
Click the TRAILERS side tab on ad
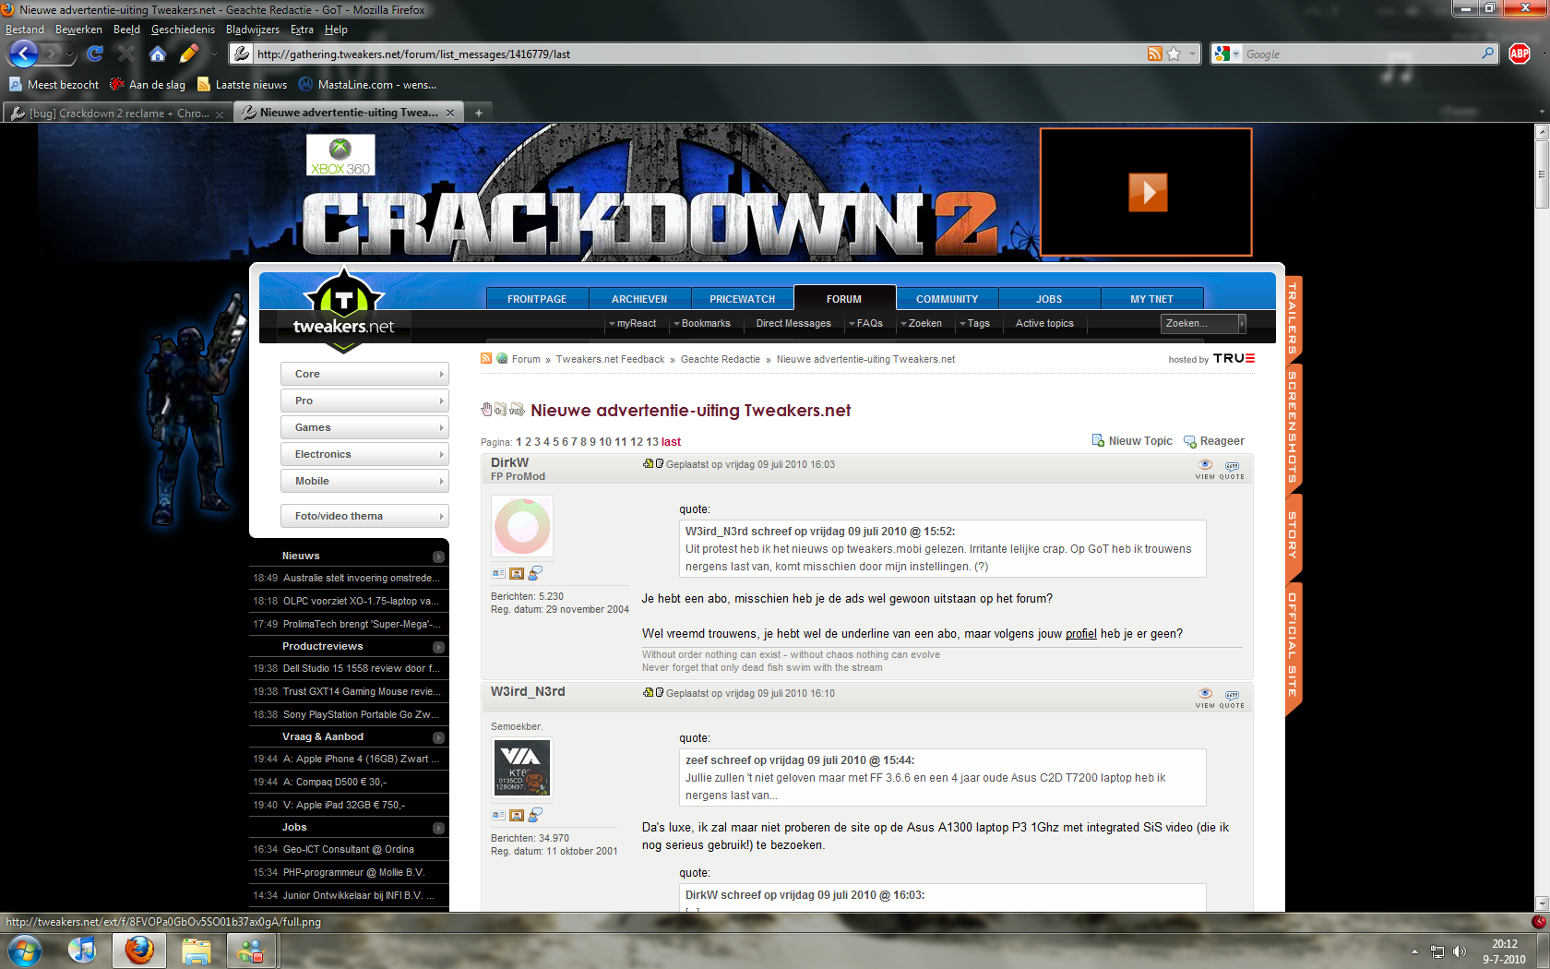click(x=1293, y=319)
